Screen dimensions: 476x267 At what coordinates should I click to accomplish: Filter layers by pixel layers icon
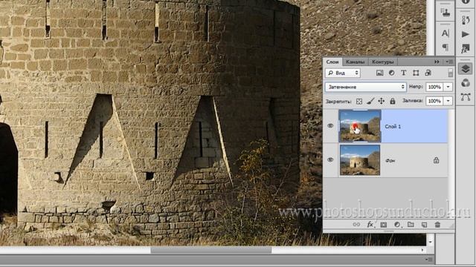point(379,73)
